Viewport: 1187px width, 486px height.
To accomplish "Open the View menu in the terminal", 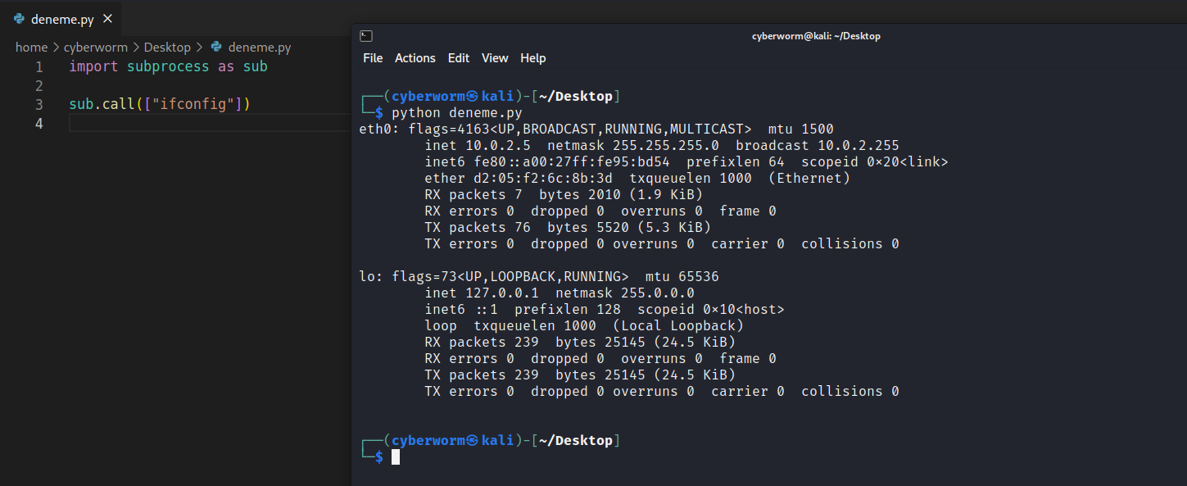I will click(x=495, y=58).
